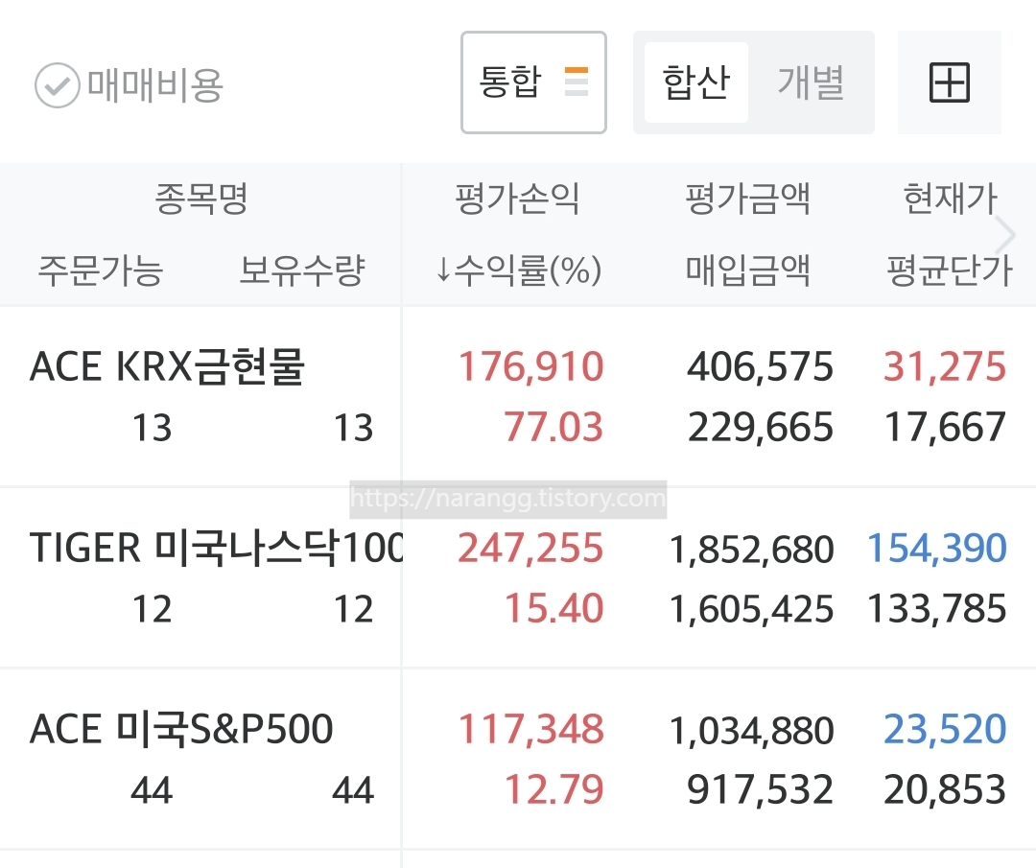This screenshot has height=868, width=1036.
Task: Click current price 154,390
Action: tap(937, 549)
